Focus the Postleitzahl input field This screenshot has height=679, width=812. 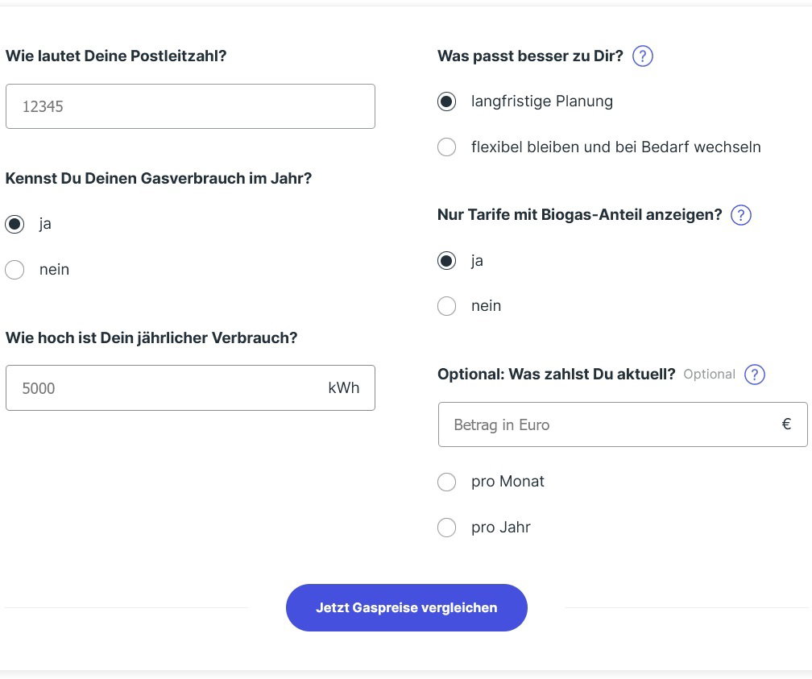(190, 106)
